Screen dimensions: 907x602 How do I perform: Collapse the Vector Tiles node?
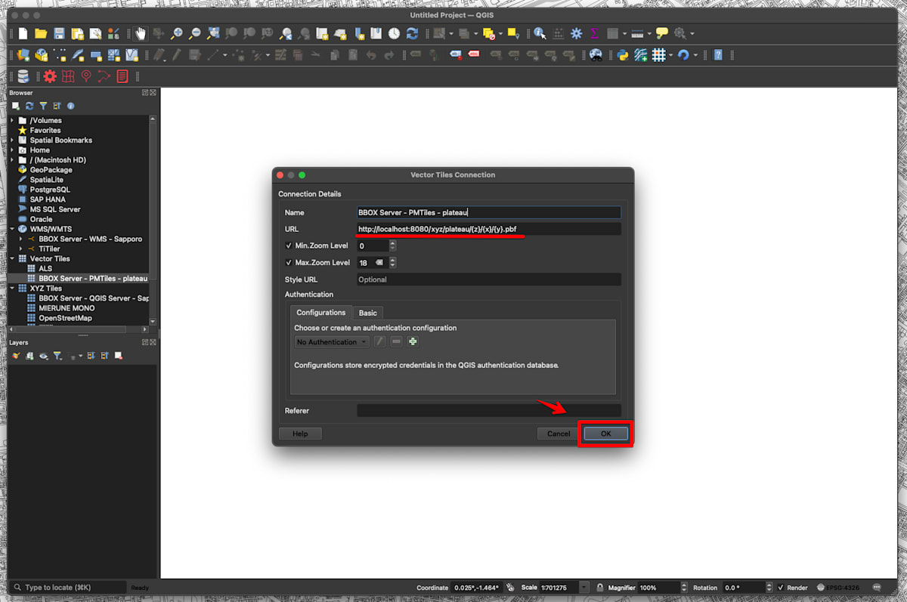click(12, 259)
